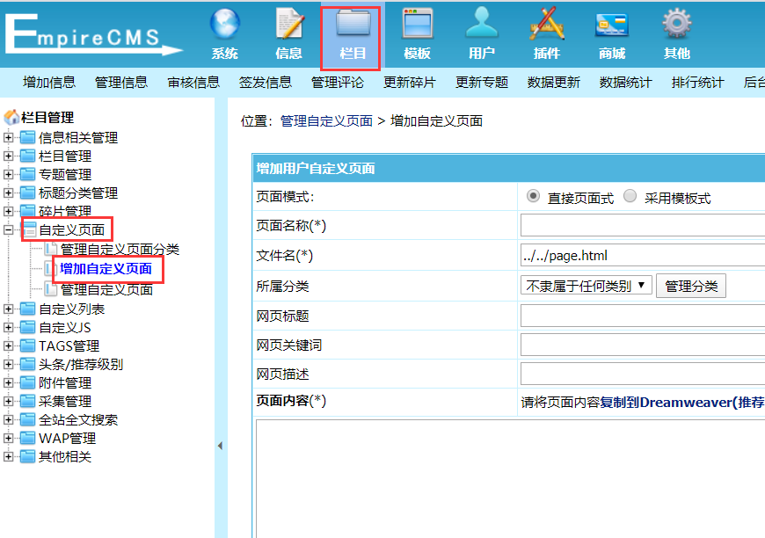Expand the 栏目管理 tree node
The height and width of the screenshot is (538, 765).
click(8, 156)
